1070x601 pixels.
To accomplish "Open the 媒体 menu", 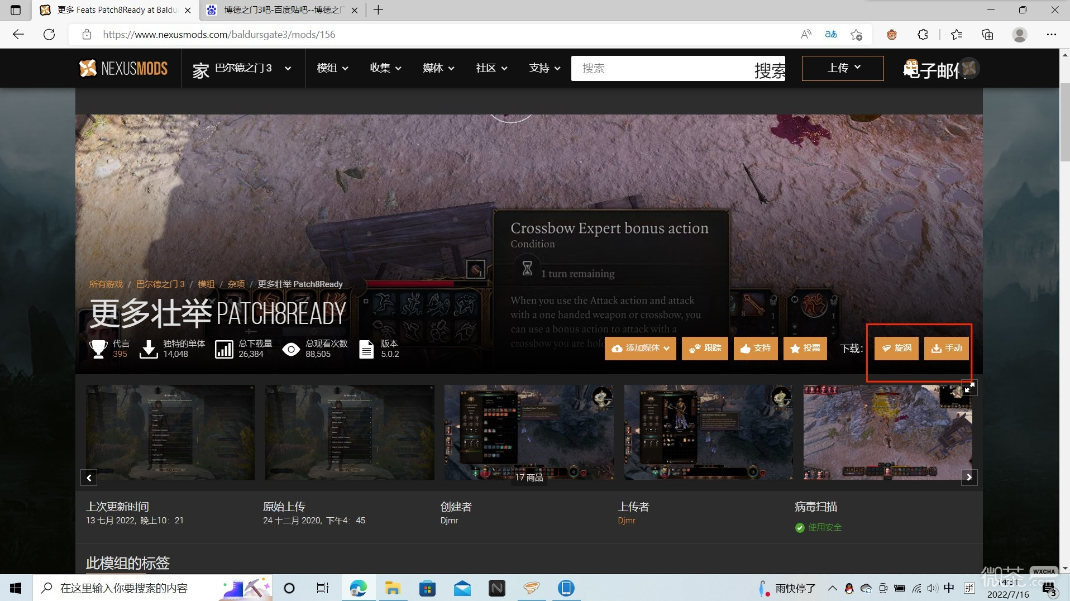I will [x=438, y=68].
